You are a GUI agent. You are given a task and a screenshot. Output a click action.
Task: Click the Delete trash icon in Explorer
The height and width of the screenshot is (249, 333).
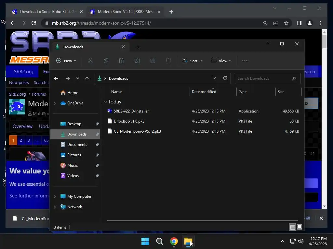click(168, 61)
